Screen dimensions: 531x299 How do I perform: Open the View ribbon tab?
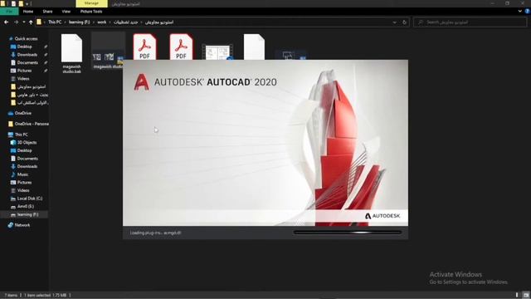(66, 12)
